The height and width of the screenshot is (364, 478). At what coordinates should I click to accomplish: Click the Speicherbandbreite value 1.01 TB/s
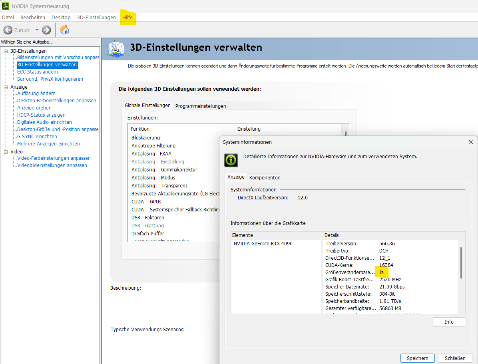[390, 301]
